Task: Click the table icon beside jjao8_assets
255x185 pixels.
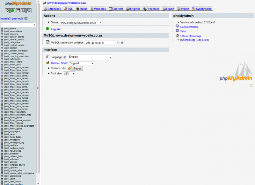Action: pyautogui.click(x=2, y=29)
